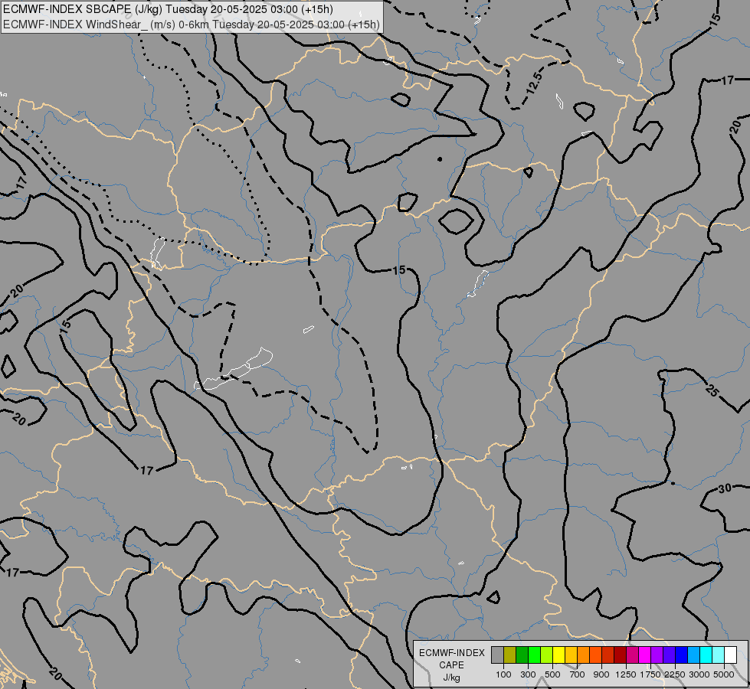
Task: Click the dark red legend swatch
Action: (x=621, y=655)
